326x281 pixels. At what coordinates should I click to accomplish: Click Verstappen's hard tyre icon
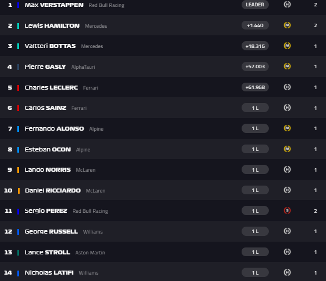[x=287, y=5]
